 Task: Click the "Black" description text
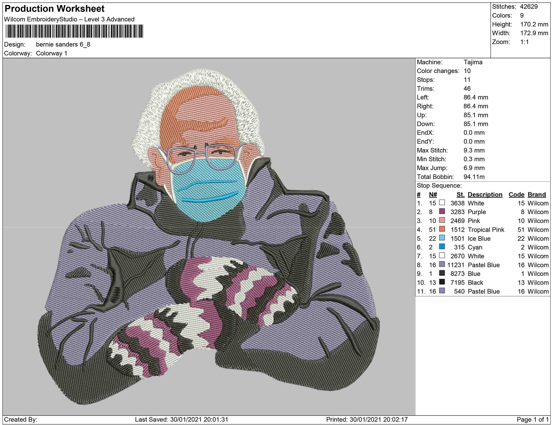475,282
